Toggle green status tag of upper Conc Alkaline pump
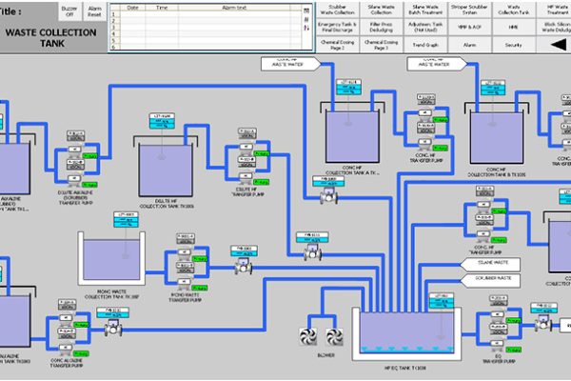Screen dimensions: 571x381 (81, 325)
